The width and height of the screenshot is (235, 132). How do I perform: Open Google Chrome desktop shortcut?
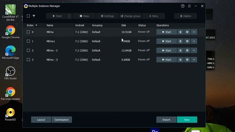(x=11, y=32)
